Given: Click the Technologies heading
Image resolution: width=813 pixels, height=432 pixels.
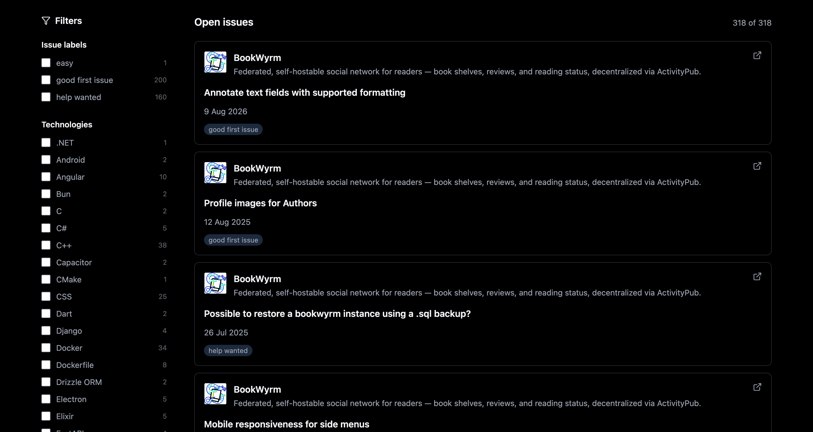Looking at the screenshot, I should [67, 125].
